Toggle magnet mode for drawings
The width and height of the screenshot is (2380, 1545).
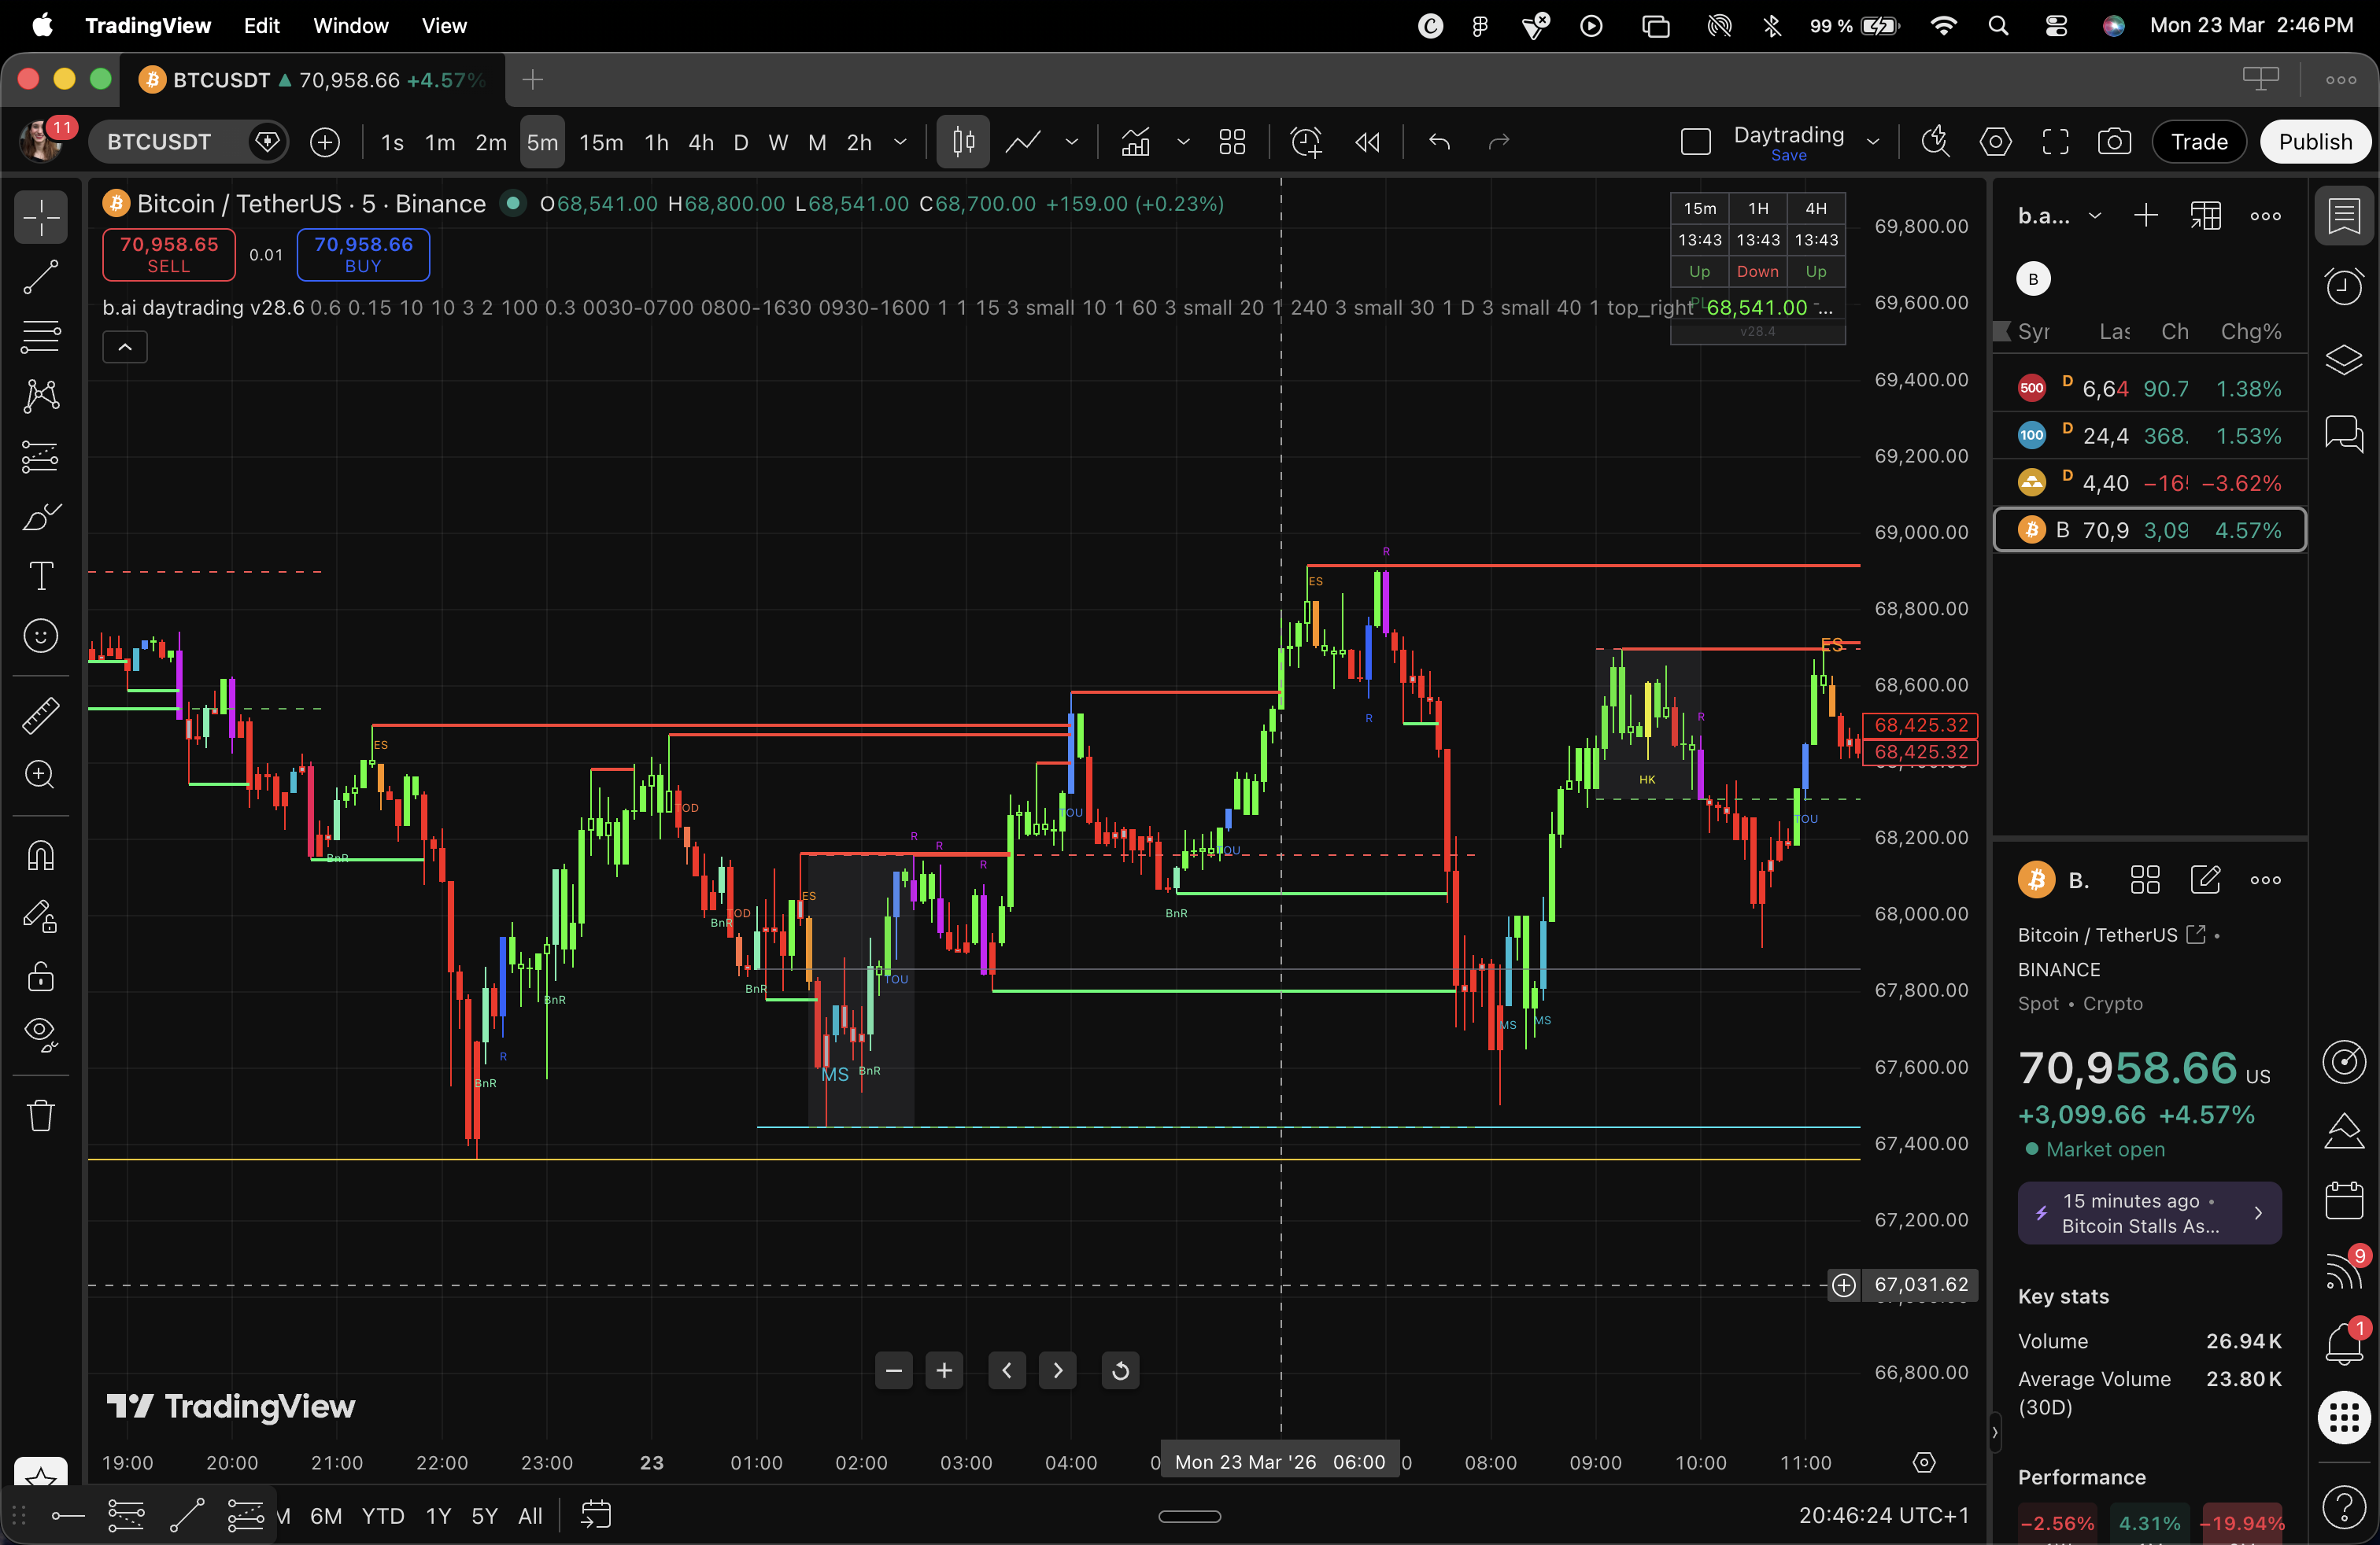(41, 855)
